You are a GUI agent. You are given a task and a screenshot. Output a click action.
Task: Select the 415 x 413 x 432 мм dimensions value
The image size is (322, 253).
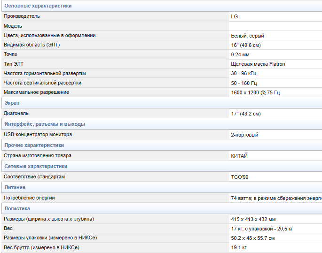click(x=253, y=219)
